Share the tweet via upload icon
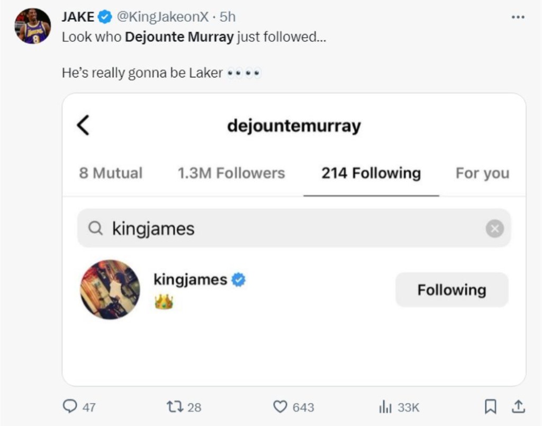 (x=518, y=406)
